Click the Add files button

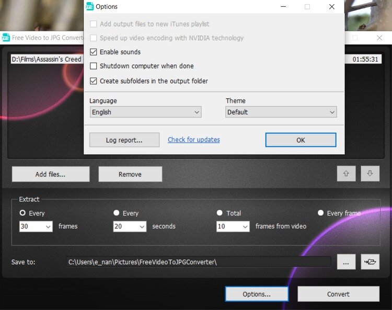(51, 174)
